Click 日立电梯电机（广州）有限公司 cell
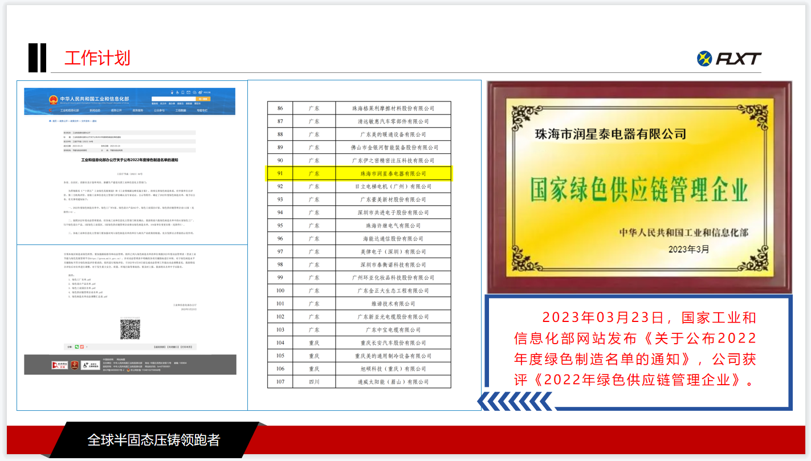The image size is (811, 461). click(x=393, y=186)
